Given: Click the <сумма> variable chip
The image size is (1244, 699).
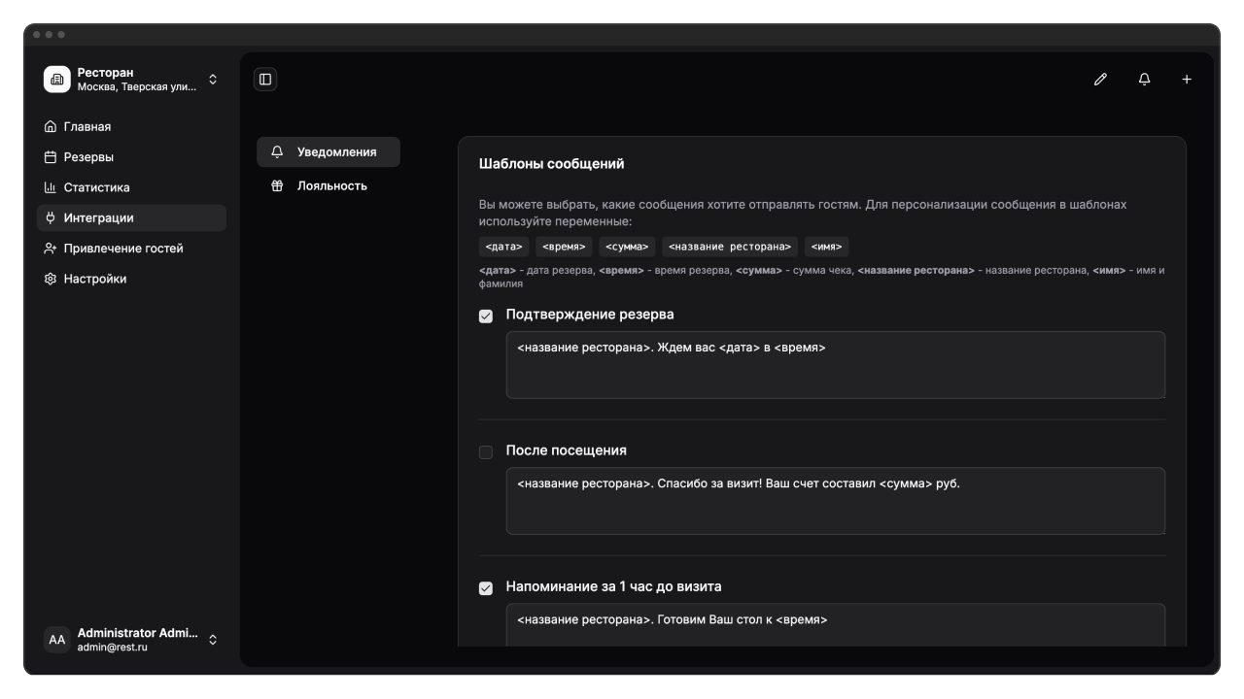Looking at the screenshot, I should [627, 247].
